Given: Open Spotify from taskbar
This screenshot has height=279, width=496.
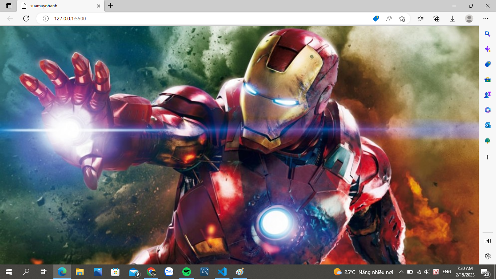Looking at the screenshot, I should pyautogui.click(x=187, y=272).
